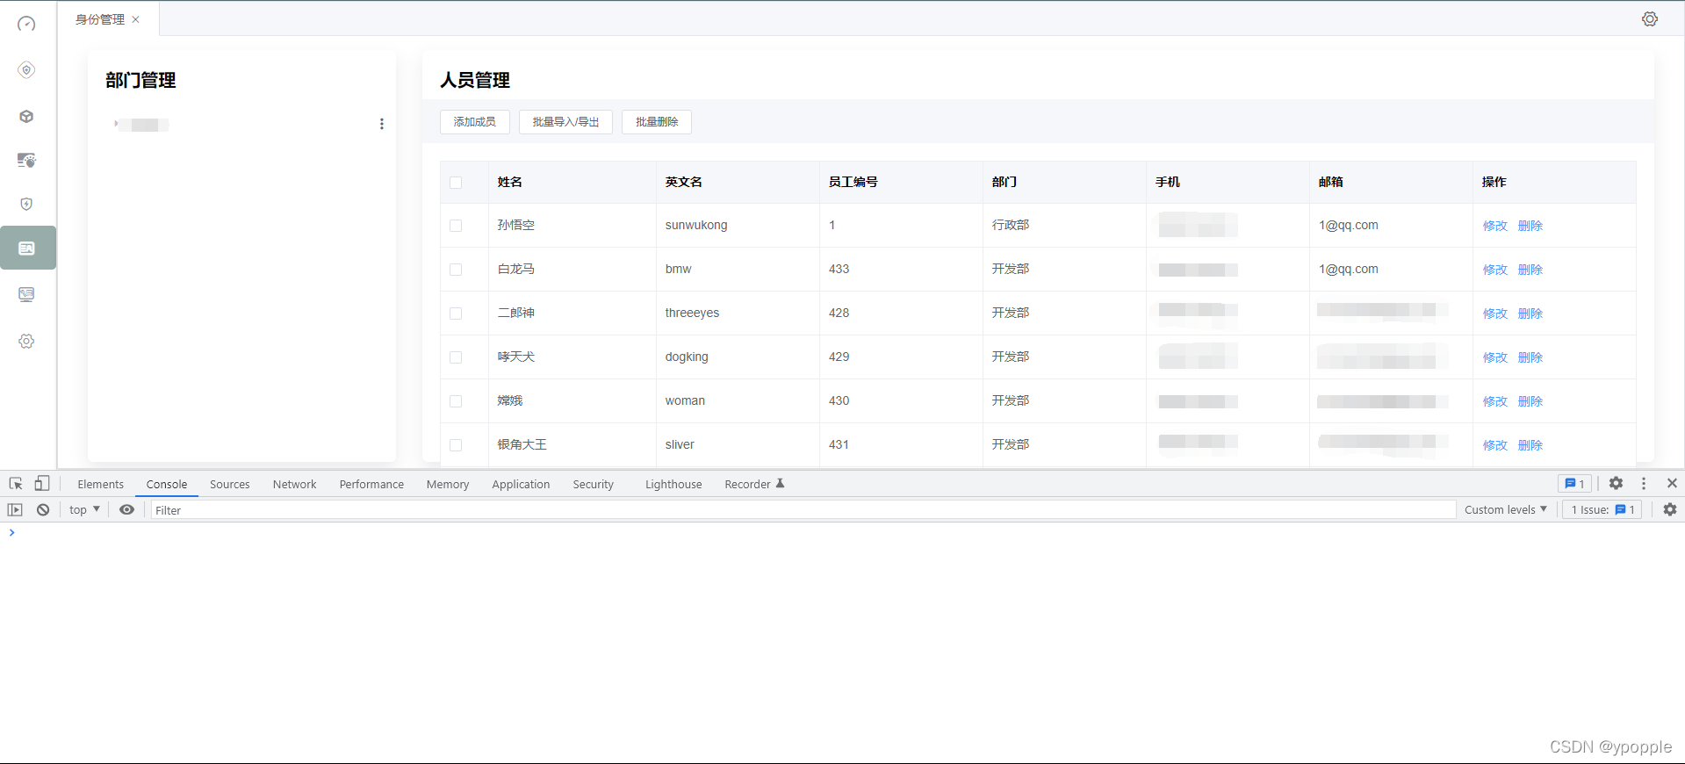1685x764 pixels.
Task: Click 删除 for woman
Action: pyautogui.click(x=1530, y=401)
